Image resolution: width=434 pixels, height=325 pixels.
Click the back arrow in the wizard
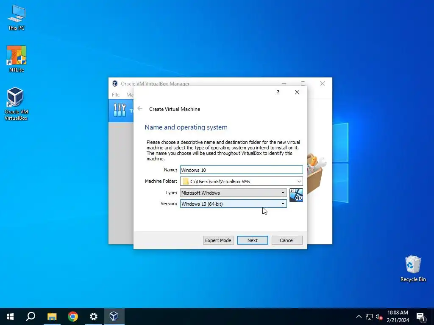coord(140,109)
